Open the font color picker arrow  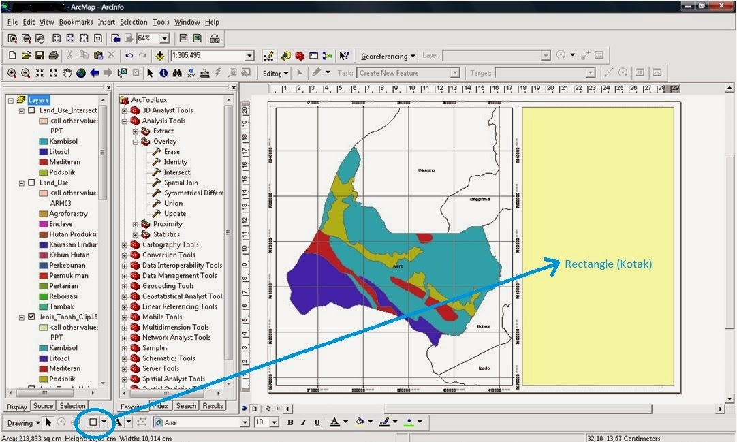pyautogui.click(x=345, y=422)
